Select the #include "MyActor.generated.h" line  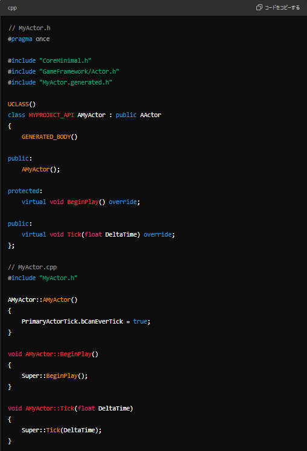point(60,82)
